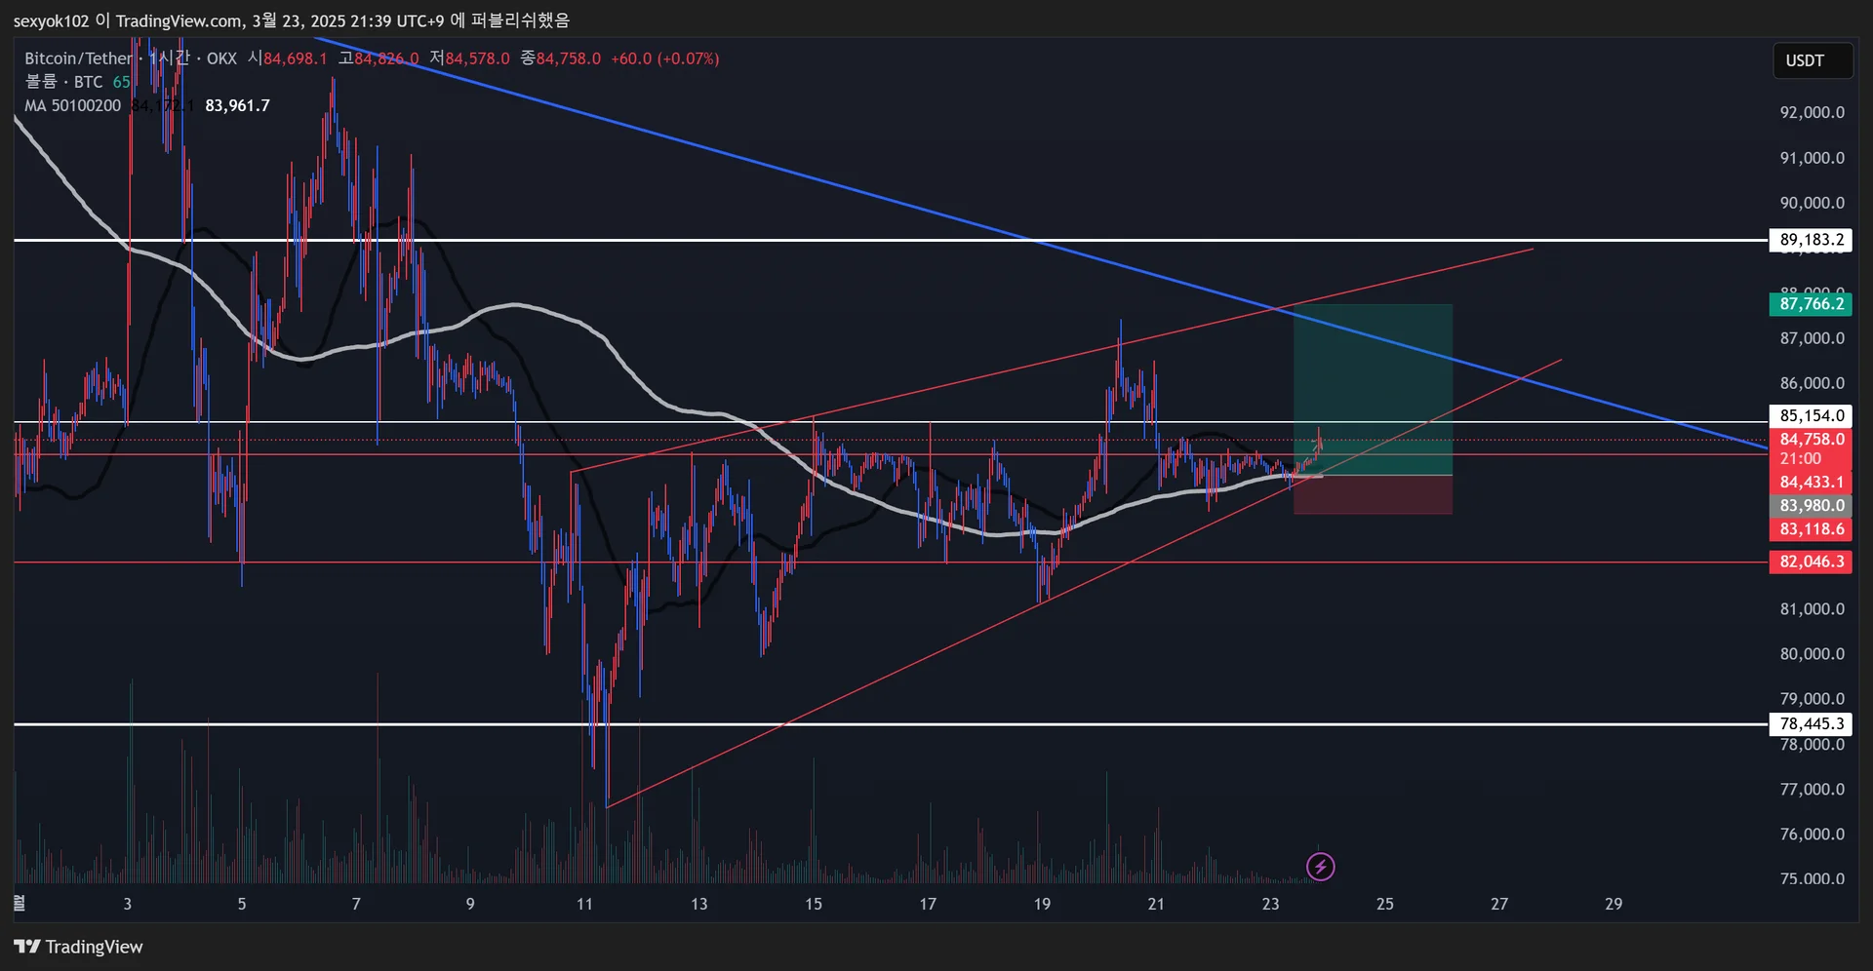Click the TradingView logo at bottom left
The height and width of the screenshot is (971, 1873).
(79, 947)
